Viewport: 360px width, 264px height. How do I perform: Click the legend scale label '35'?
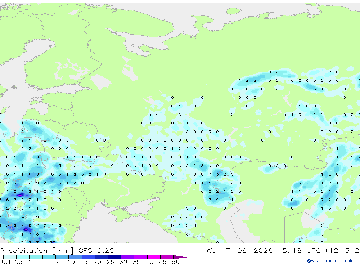coord(136,262)
